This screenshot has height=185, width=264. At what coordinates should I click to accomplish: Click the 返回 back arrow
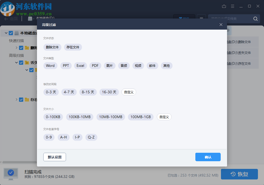click(6, 19)
